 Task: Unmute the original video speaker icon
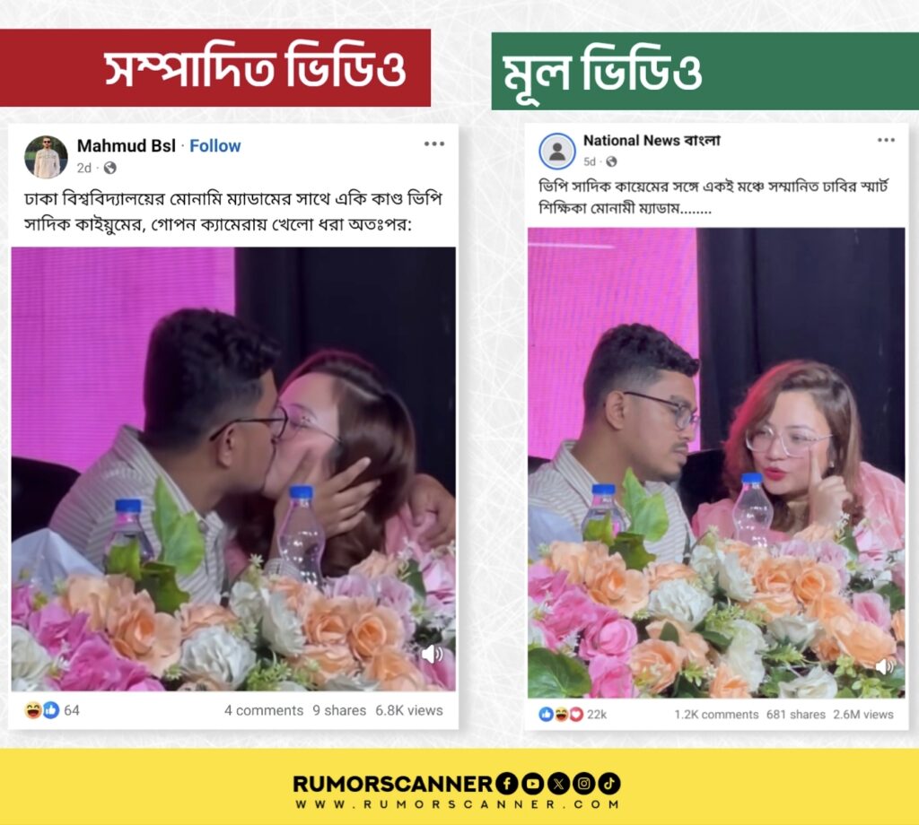coord(884,666)
